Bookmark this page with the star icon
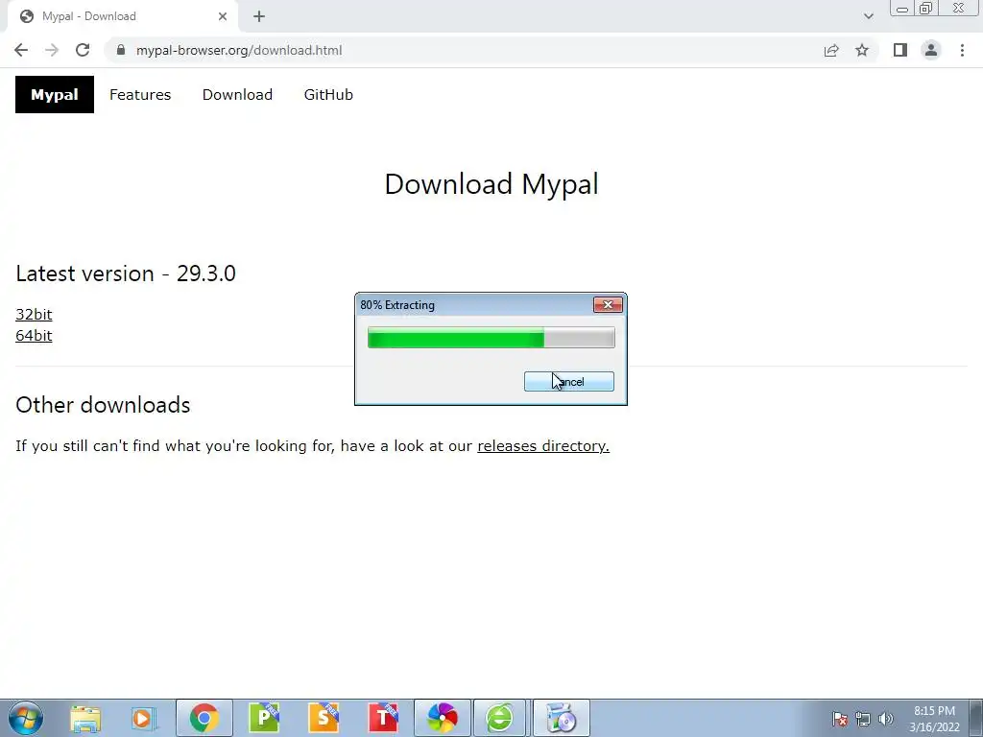This screenshot has width=983, height=737. [862, 50]
